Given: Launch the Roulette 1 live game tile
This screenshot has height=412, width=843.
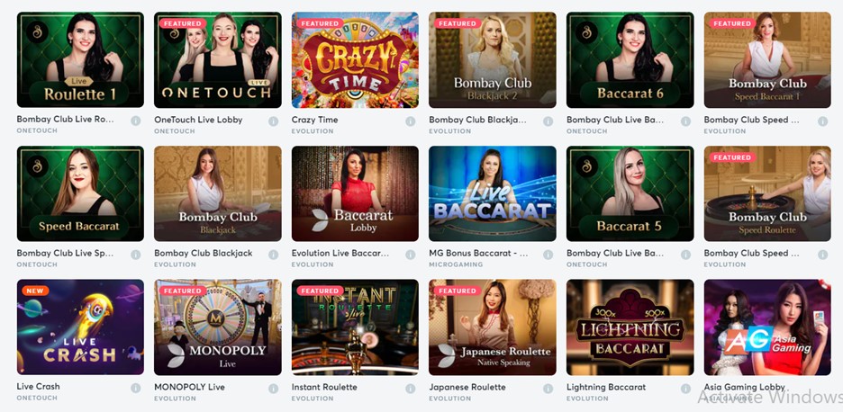Looking at the screenshot, I should pos(80,60).
